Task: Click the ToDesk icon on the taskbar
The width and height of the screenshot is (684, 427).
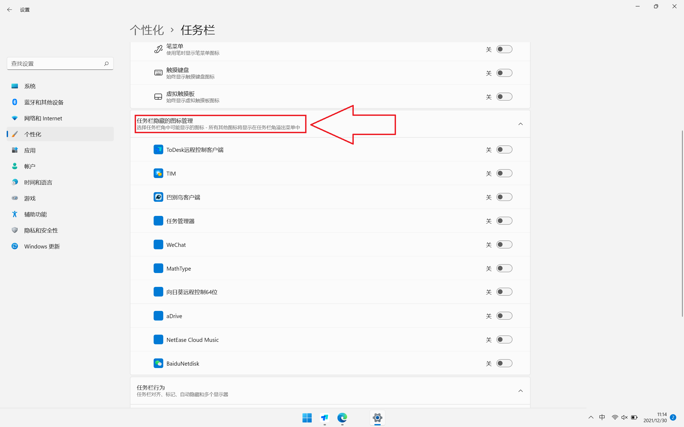Action: point(324,417)
